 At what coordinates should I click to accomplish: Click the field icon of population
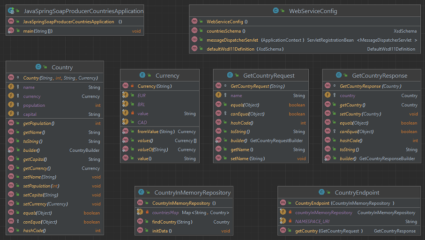11,105
